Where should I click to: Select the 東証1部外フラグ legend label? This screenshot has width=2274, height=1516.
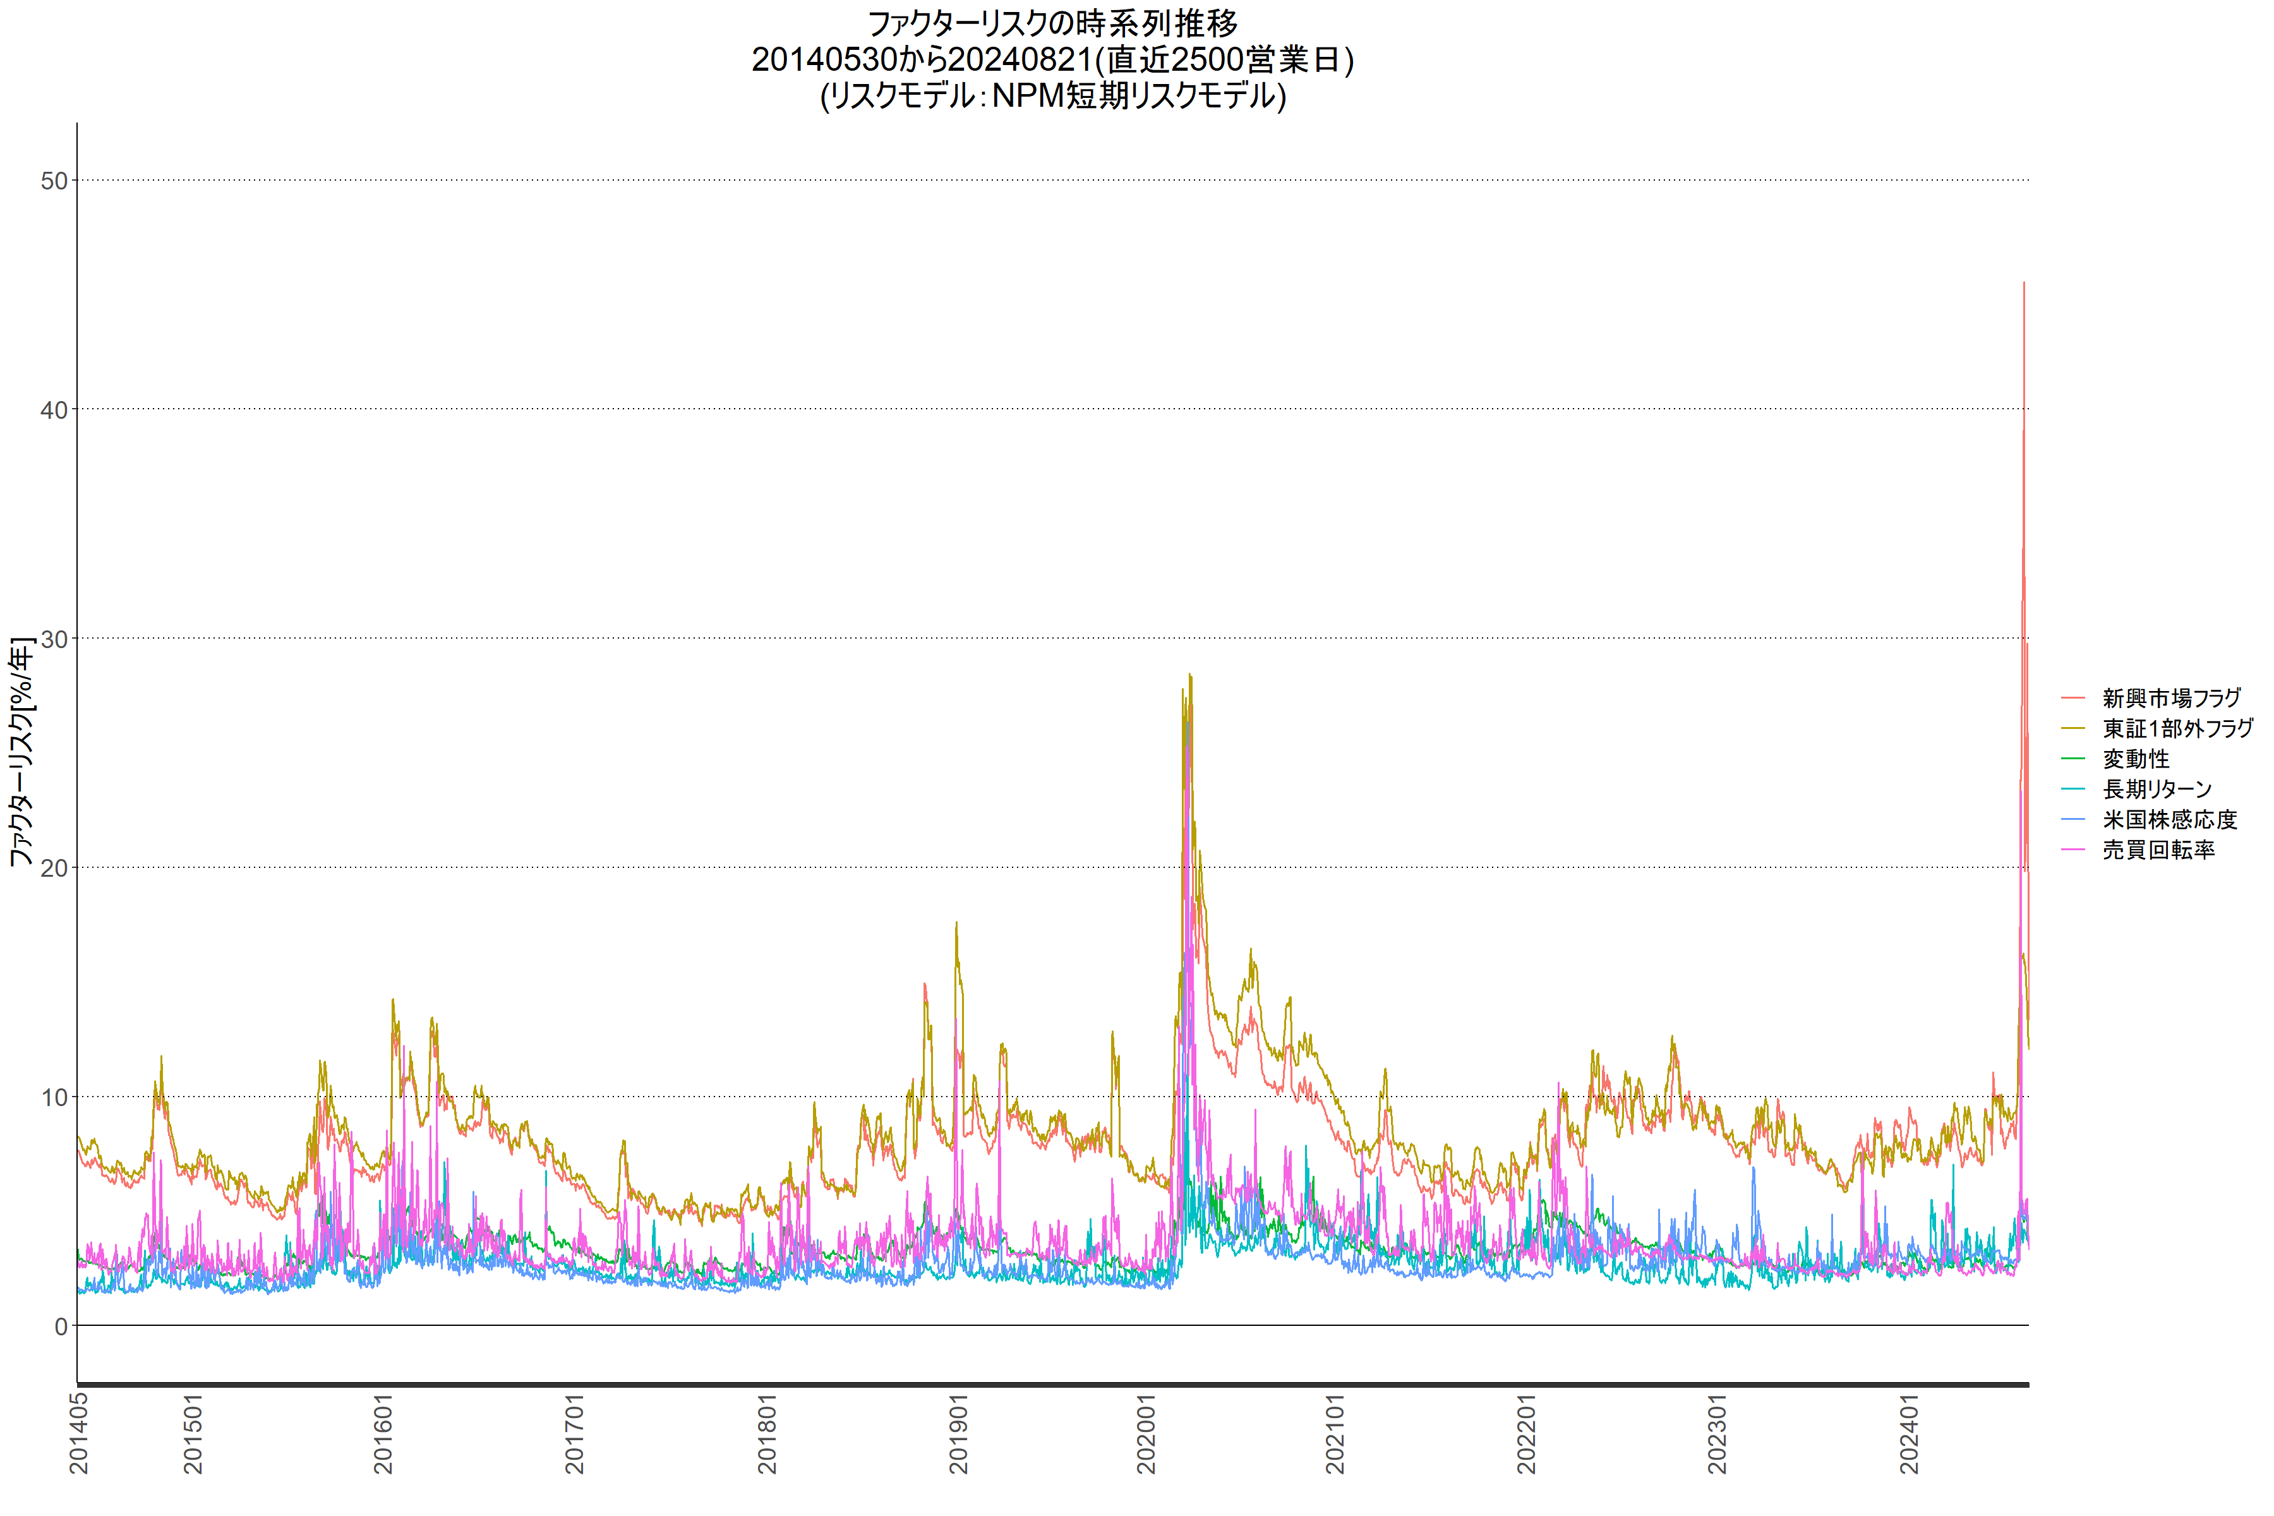click(2177, 728)
